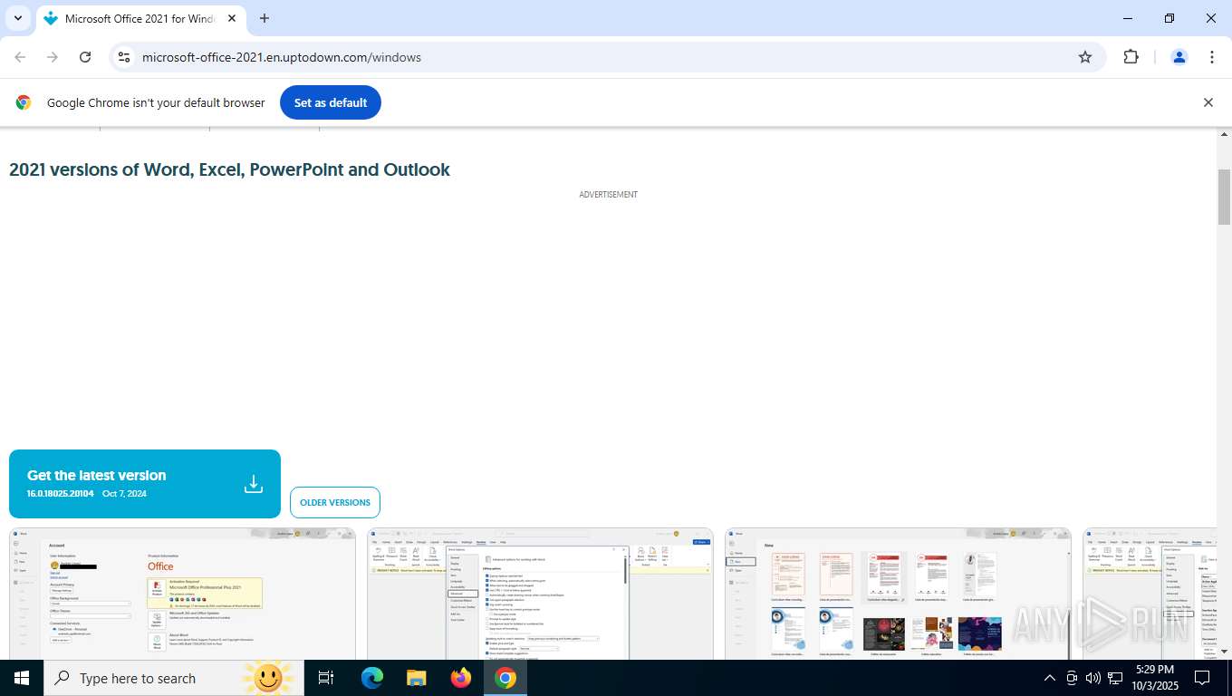Click the vertical scrollbar thumb
This screenshot has width=1232, height=696.
pyautogui.click(x=1224, y=197)
